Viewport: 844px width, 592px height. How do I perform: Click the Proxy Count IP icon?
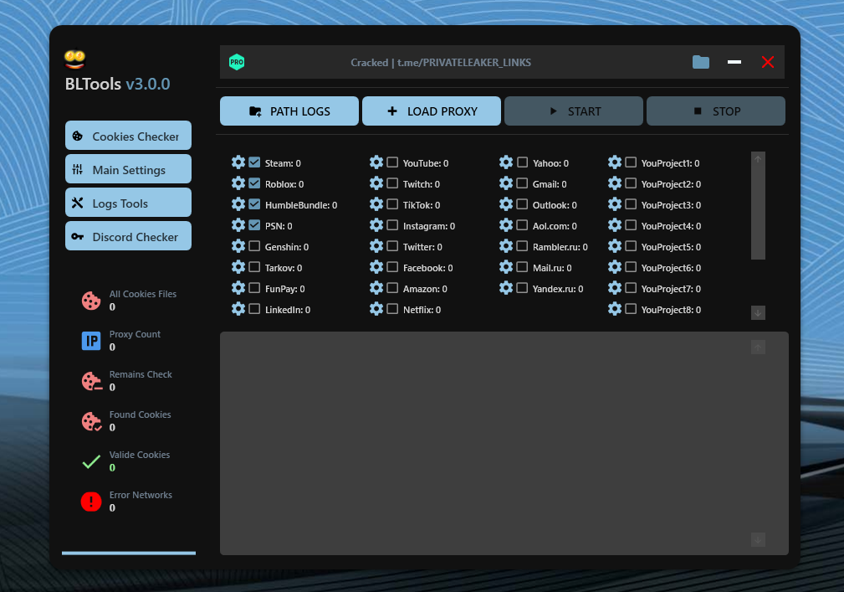point(90,340)
